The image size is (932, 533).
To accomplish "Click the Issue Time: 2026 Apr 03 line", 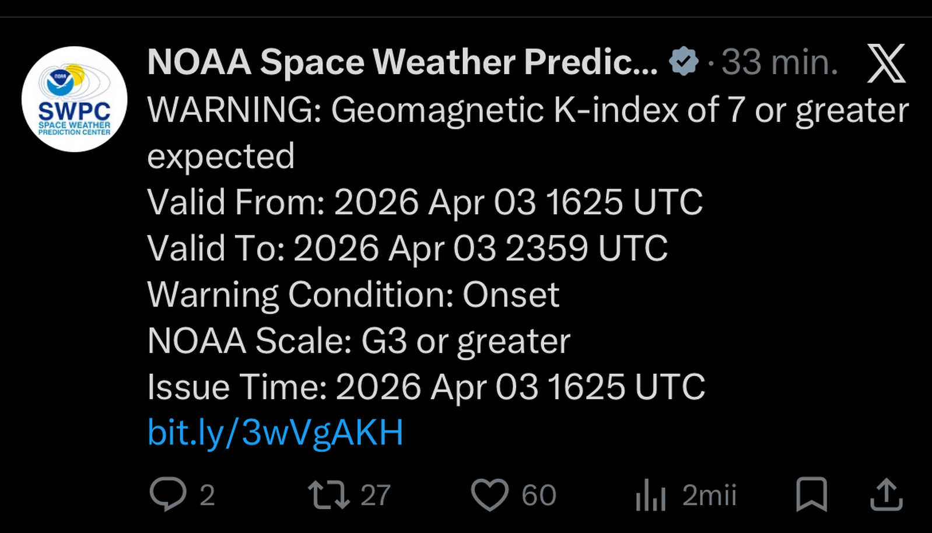I will point(426,387).
